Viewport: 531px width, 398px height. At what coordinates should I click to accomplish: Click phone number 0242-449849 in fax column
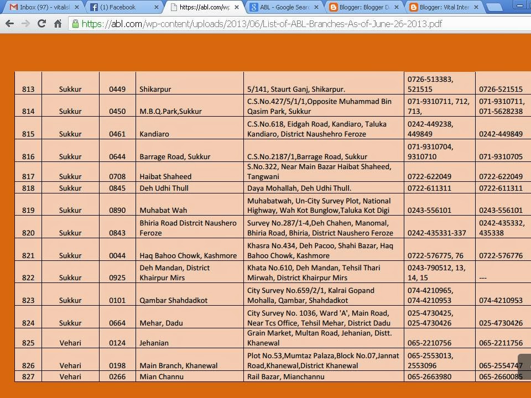coord(501,134)
